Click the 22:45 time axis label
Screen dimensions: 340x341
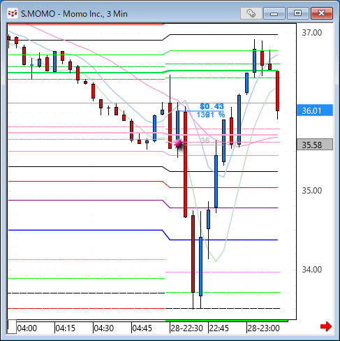coord(219,328)
